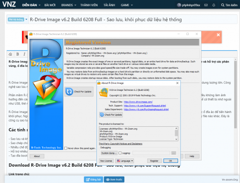Click the Đăng bài button
The height and width of the screenshot is (183, 240).
point(94,180)
